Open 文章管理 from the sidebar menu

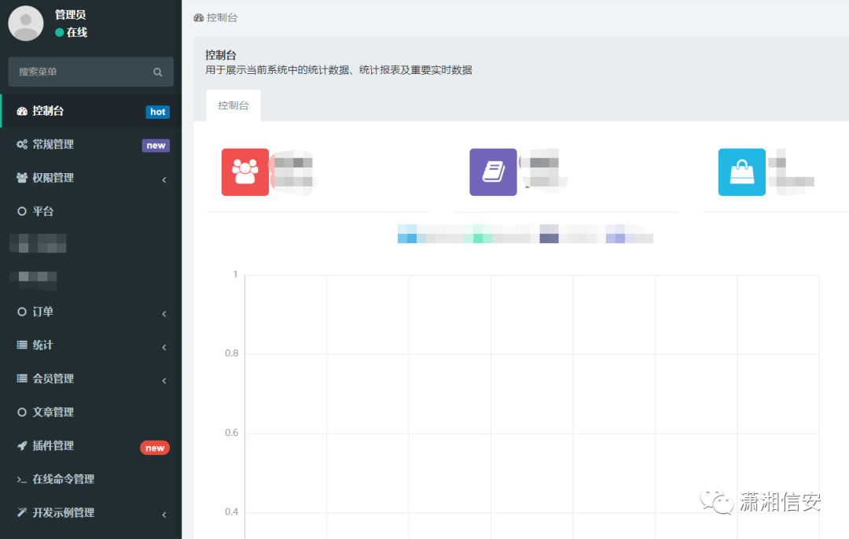(x=51, y=412)
